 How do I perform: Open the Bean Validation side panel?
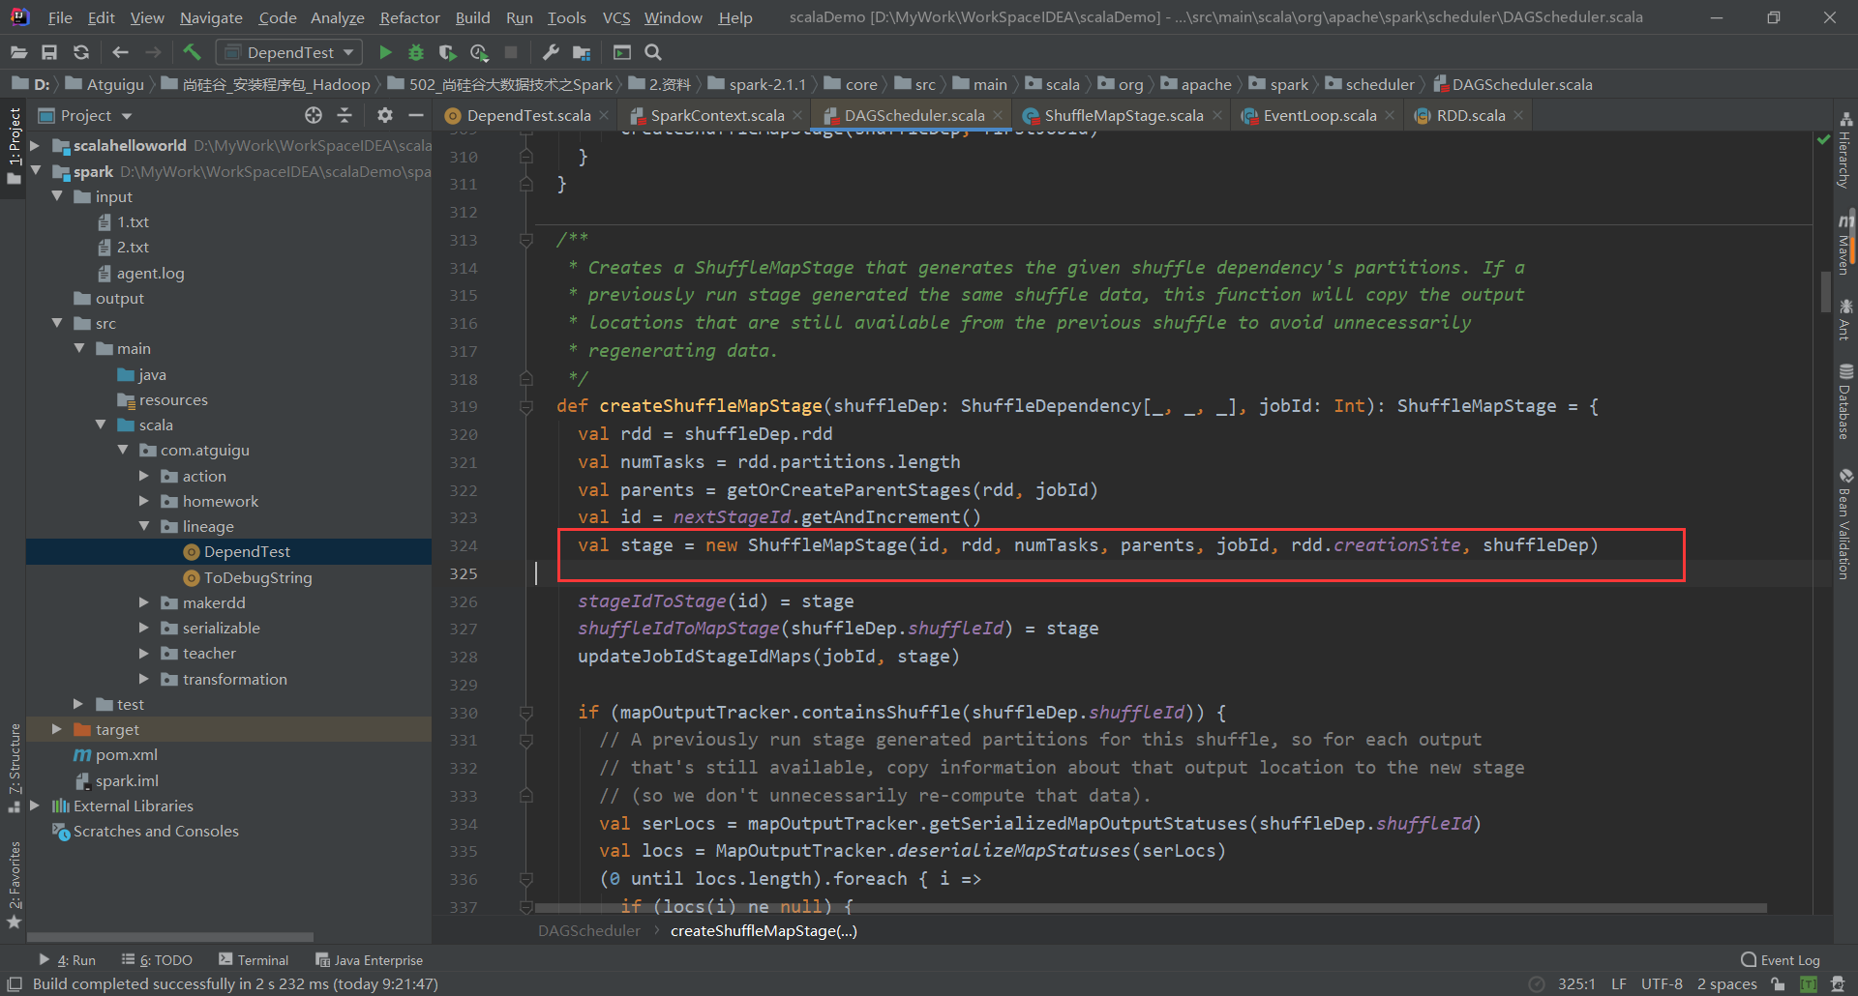pos(1846,524)
